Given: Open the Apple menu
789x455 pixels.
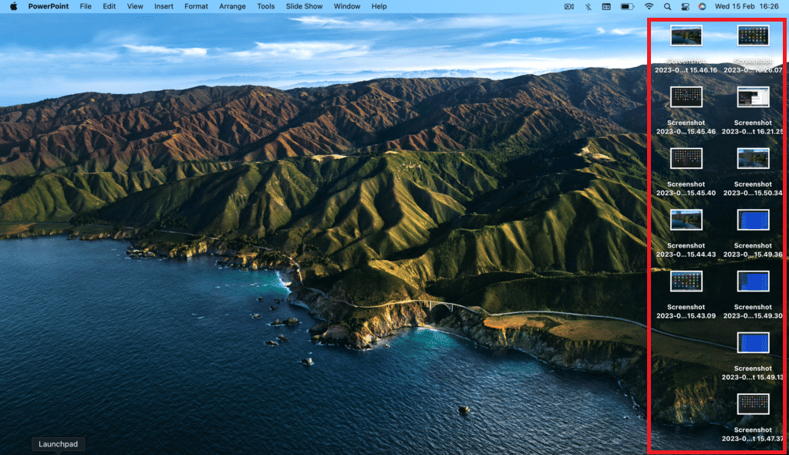Looking at the screenshot, I should point(13,6).
